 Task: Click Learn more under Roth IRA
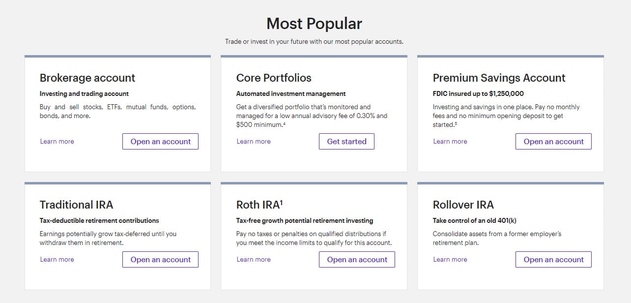pos(254,259)
